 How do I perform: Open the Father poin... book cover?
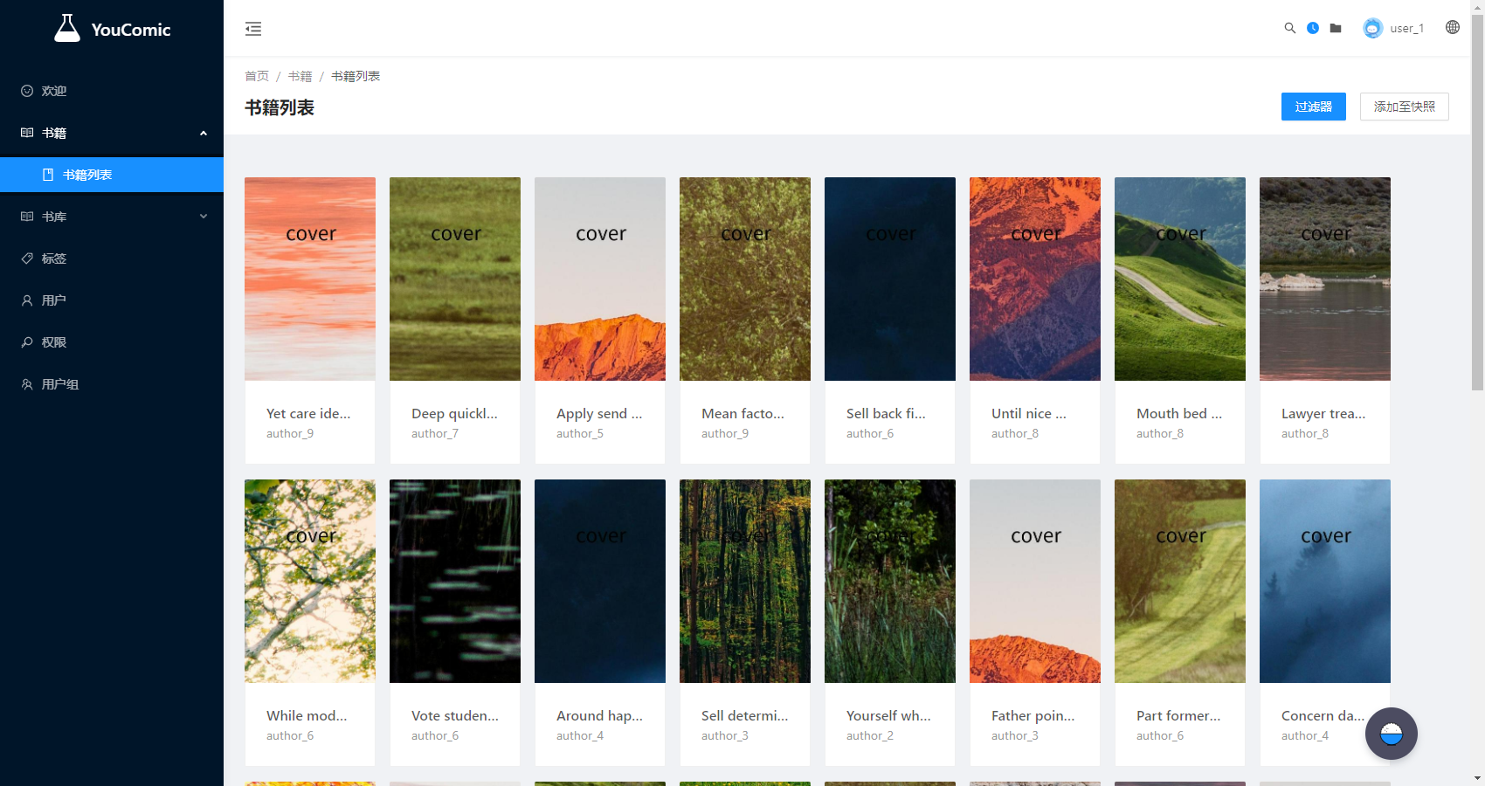[1035, 581]
